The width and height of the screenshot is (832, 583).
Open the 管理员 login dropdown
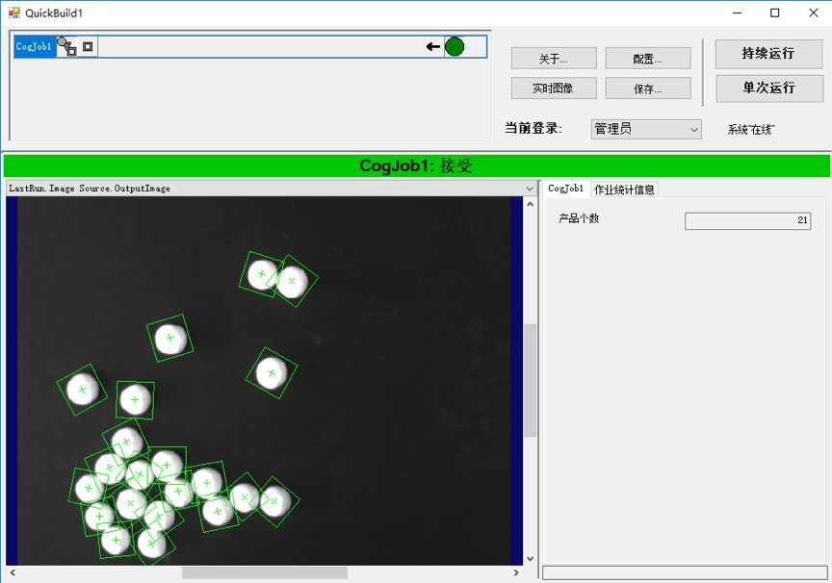tap(646, 129)
